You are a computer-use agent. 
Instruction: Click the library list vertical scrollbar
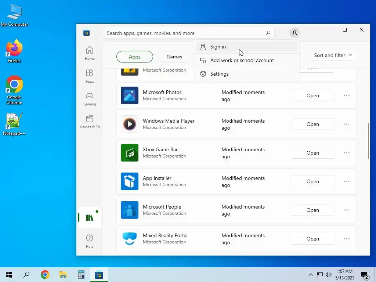point(368,141)
